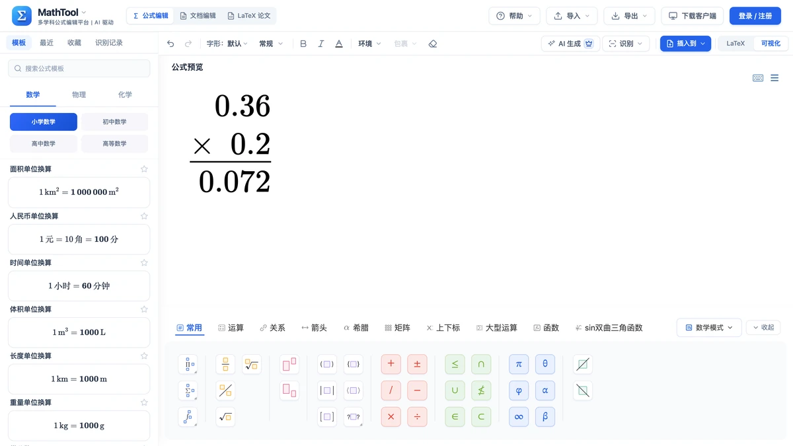Open the 帮助 dropdown
This screenshot has width=793, height=446.
click(515, 16)
